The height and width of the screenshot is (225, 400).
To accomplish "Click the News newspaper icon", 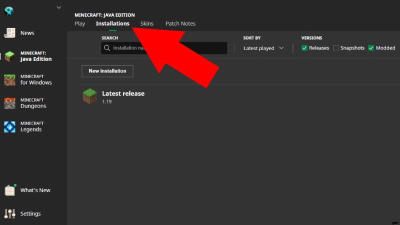I will [x=9, y=33].
